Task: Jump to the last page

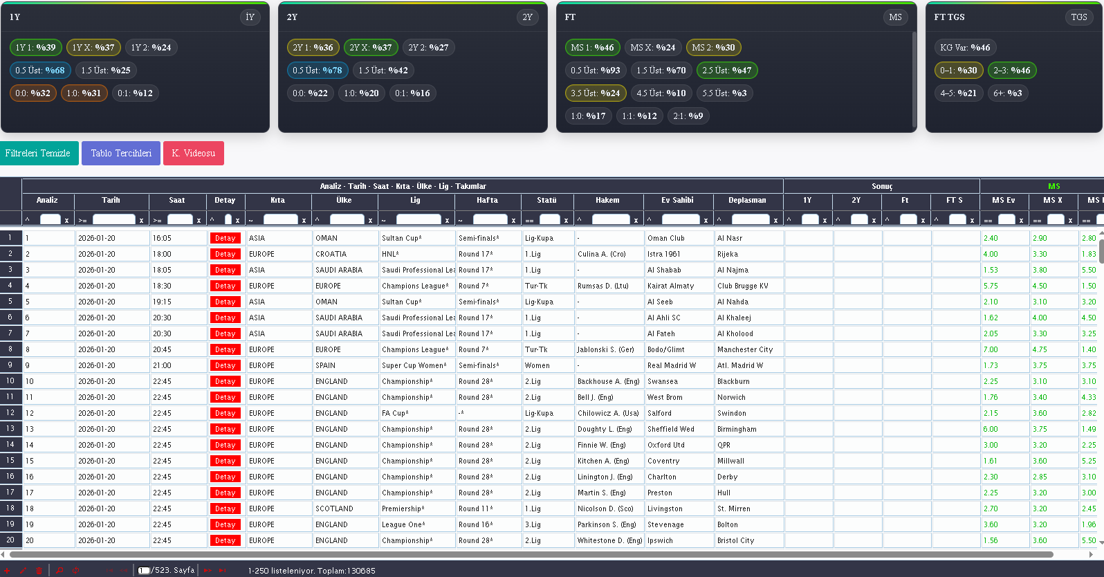Action: coord(223,571)
